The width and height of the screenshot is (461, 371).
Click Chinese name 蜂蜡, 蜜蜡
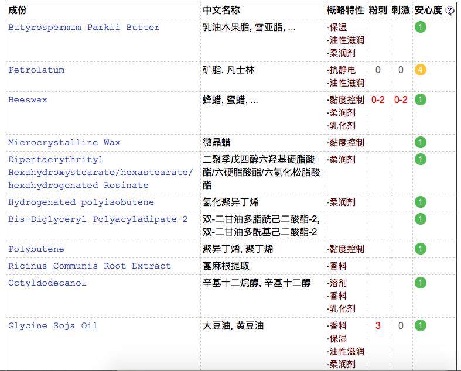point(230,100)
